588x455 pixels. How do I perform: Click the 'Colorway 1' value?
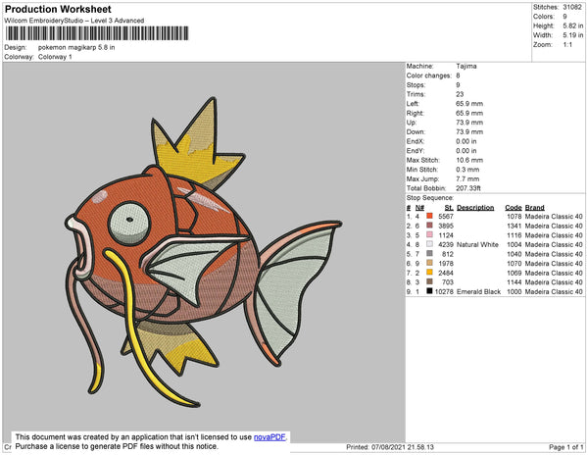(55, 57)
